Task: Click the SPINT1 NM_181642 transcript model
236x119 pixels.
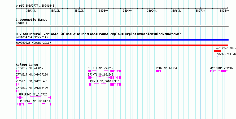Action: (x=104, y=78)
